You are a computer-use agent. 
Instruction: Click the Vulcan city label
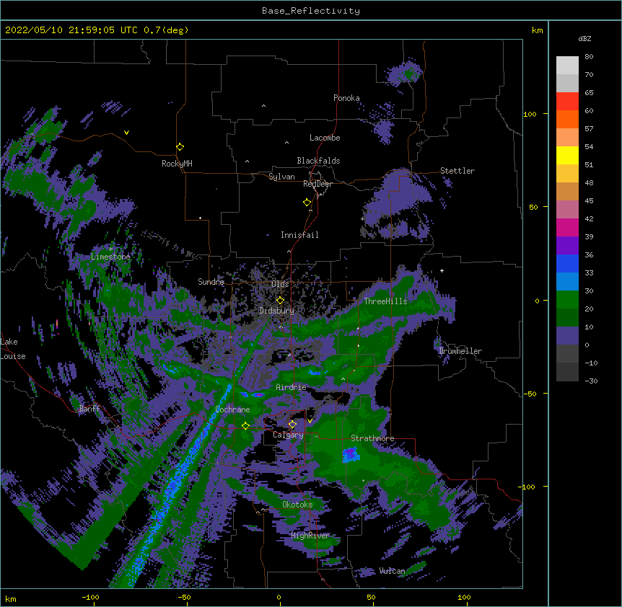392,571
